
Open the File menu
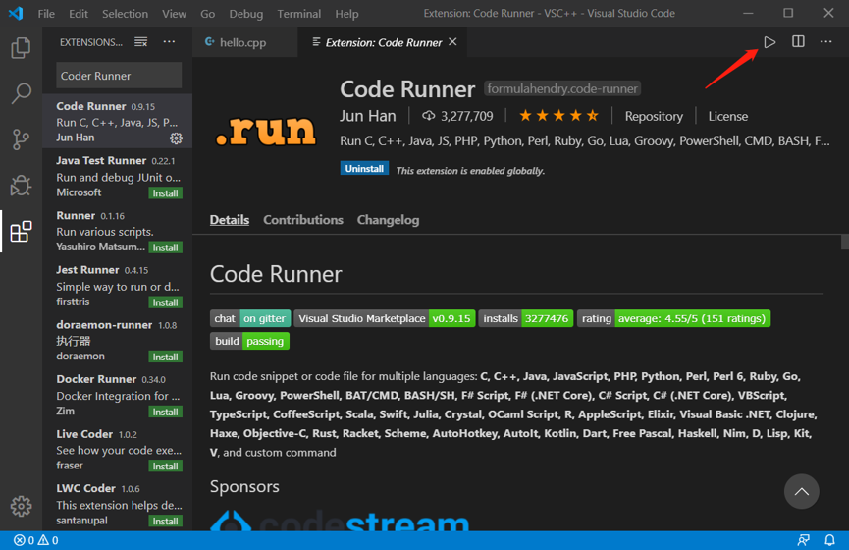pos(46,14)
